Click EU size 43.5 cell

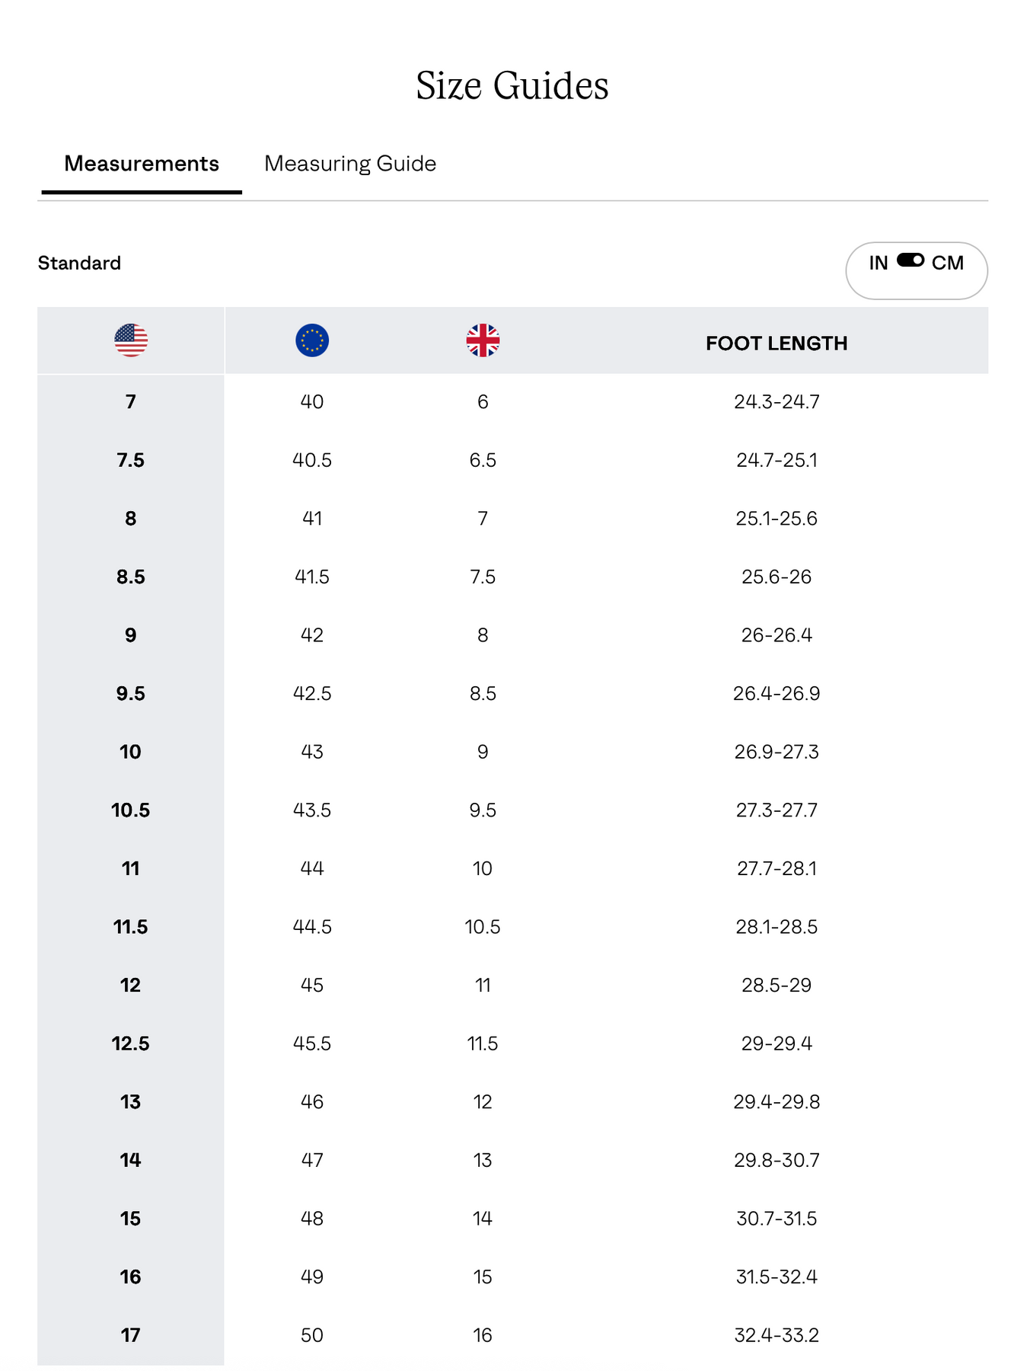[x=312, y=810]
